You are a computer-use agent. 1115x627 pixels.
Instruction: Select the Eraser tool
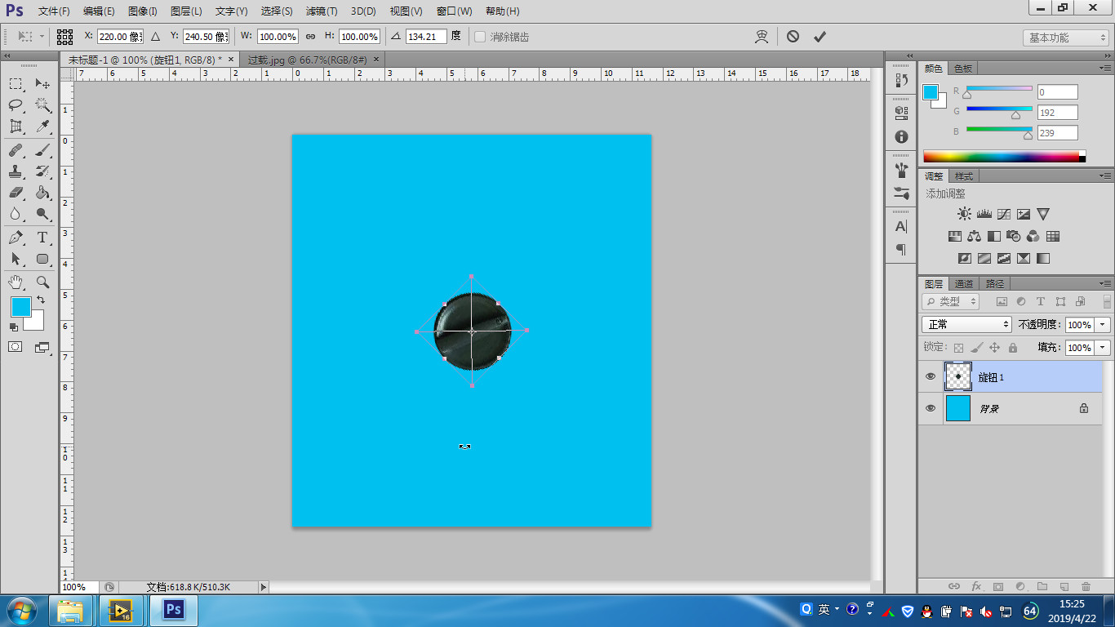[16, 193]
